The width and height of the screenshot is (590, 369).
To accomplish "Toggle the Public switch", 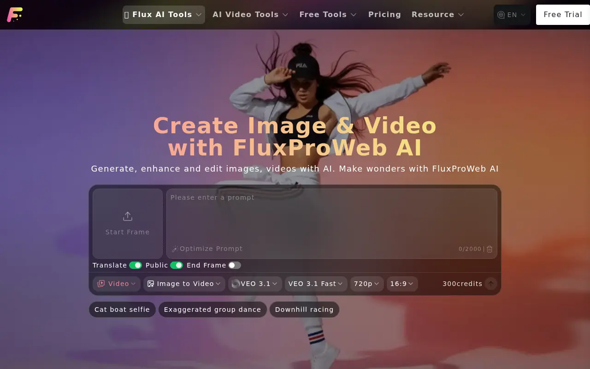I will click(x=177, y=265).
